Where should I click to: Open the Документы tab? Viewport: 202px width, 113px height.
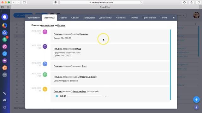click(x=105, y=18)
